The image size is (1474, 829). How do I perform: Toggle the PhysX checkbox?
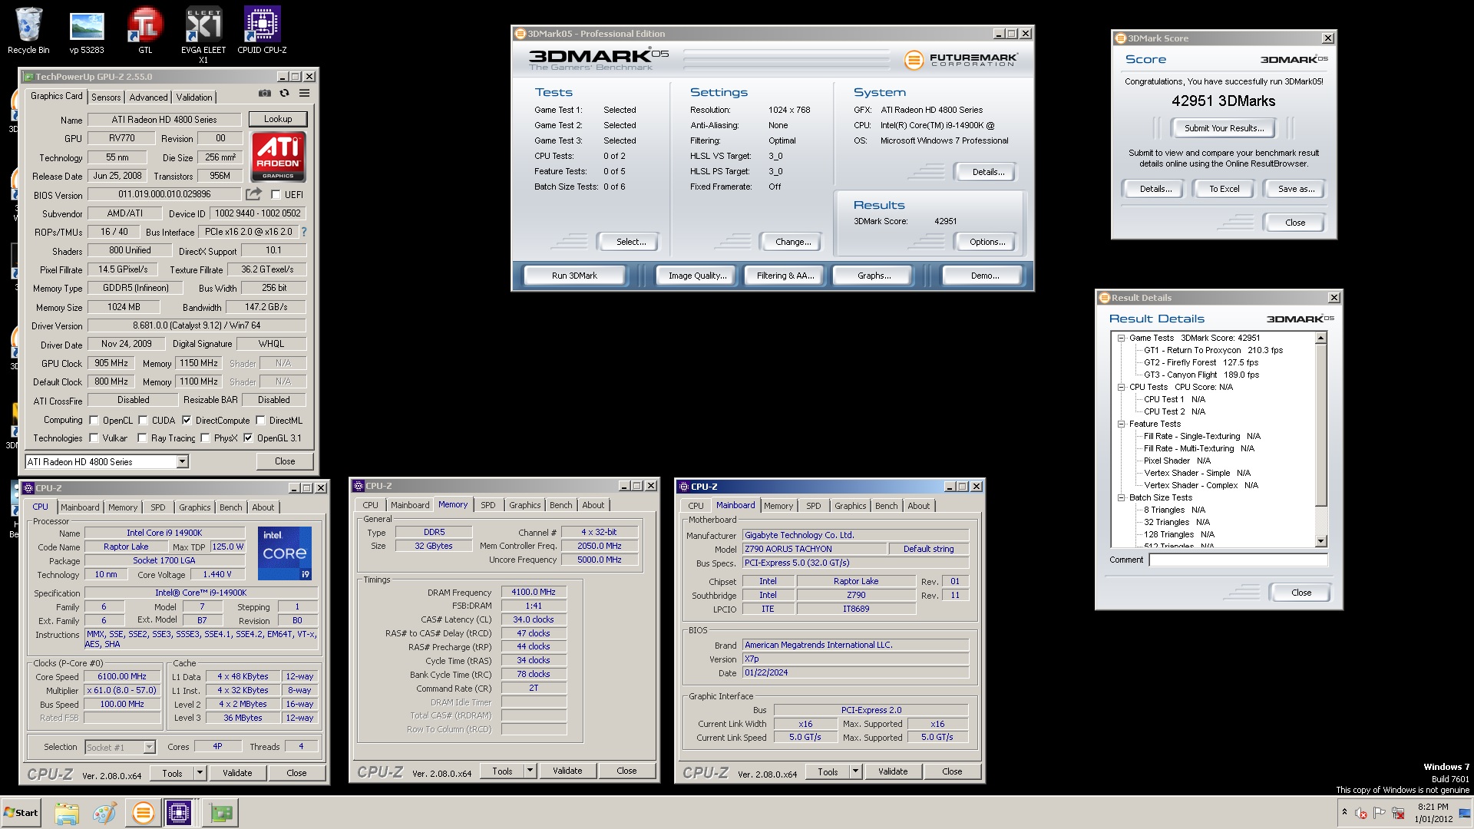205,438
